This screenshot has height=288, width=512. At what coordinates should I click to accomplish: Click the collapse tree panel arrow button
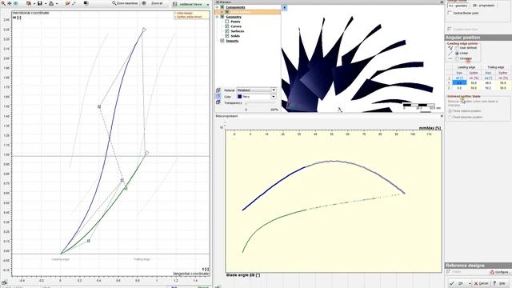point(285,7)
